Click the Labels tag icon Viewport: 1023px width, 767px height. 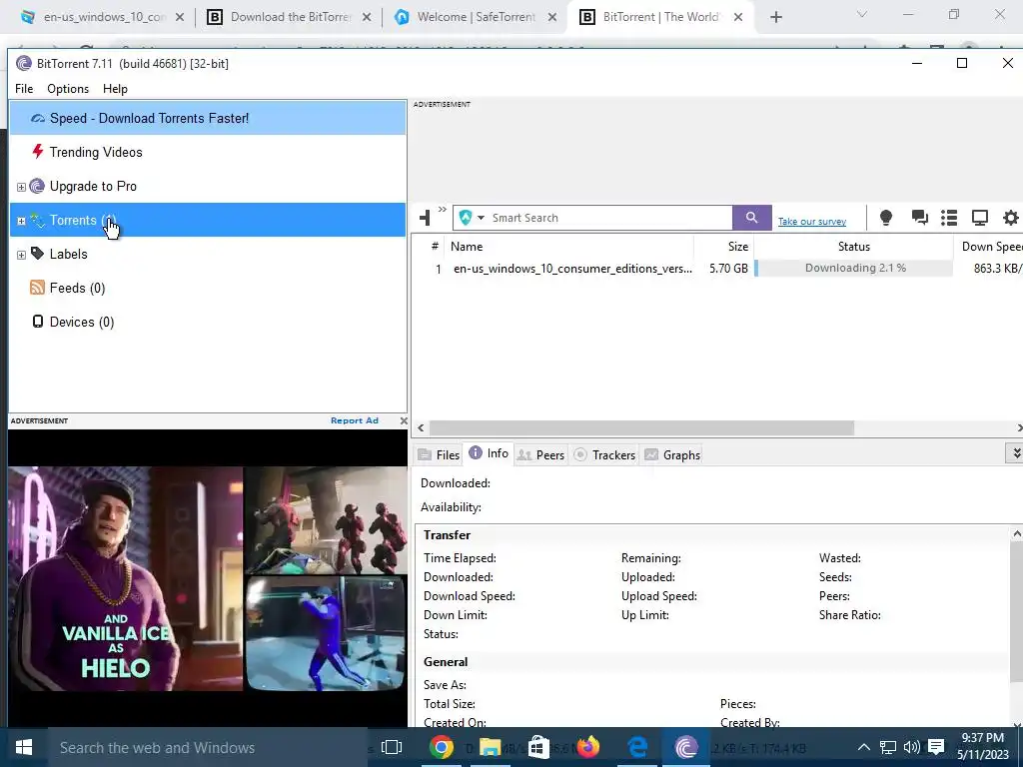[37, 253]
